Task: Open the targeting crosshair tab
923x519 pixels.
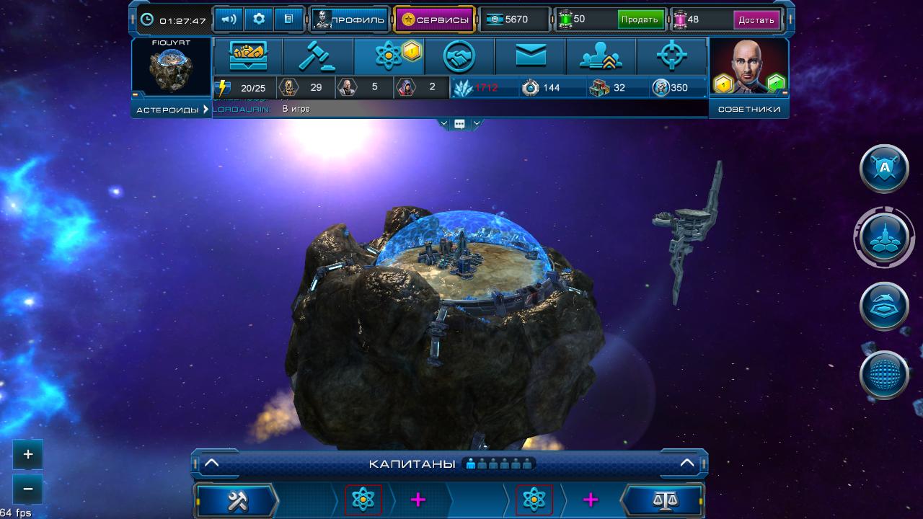Action: (x=671, y=56)
